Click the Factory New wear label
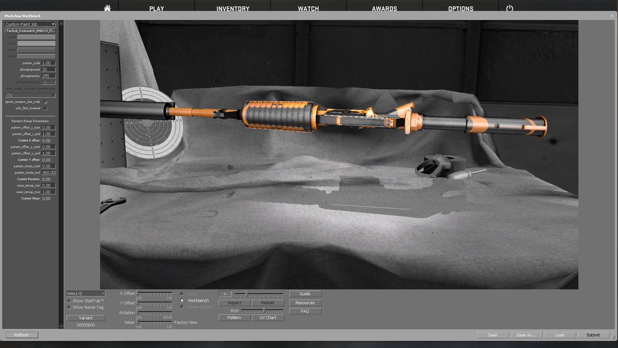618x348 pixels. pyautogui.click(x=186, y=322)
